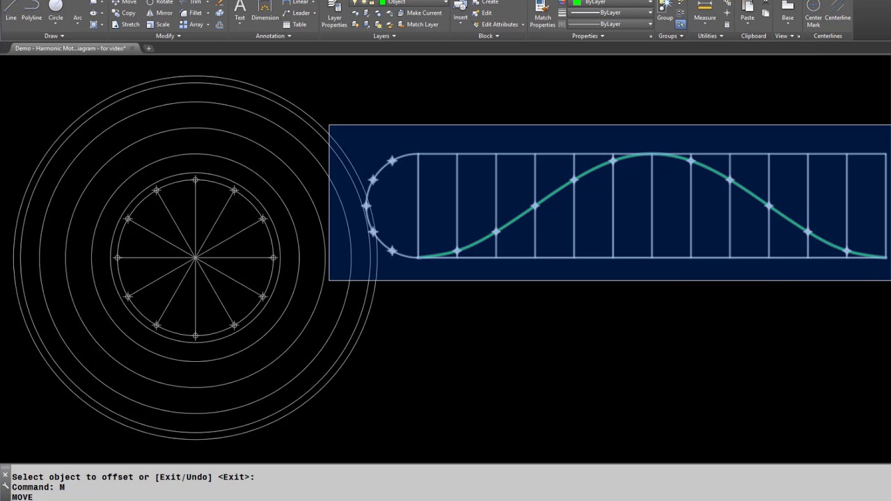This screenshot has height=501, width=891.
Task: Use the Mirror tool
Action: (x=159, y=13)
